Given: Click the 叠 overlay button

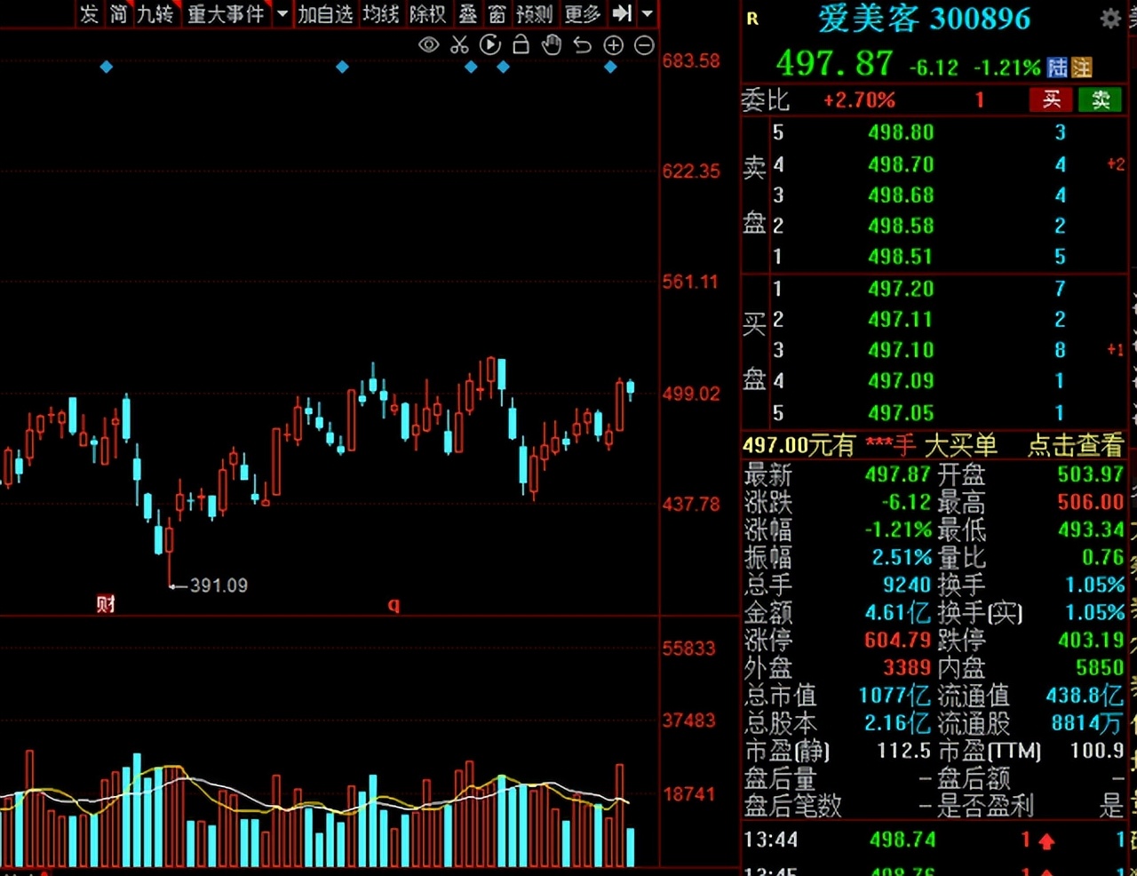Looking at the screenshot, I should click(468, 14).
